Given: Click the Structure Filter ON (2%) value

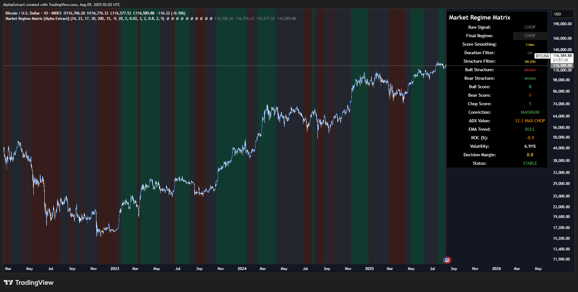Looking at the screenshot, I should [530, 62].
